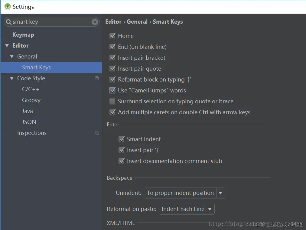This screenshot has height=230, width=306.
Task: Open the Reformat on paste dropdown
Action: (x=187, y=209)
